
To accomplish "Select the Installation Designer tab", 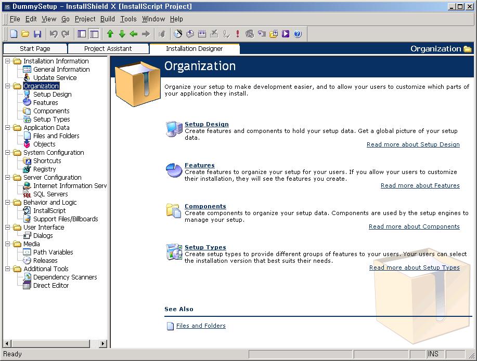I will (x=195, y=49).
